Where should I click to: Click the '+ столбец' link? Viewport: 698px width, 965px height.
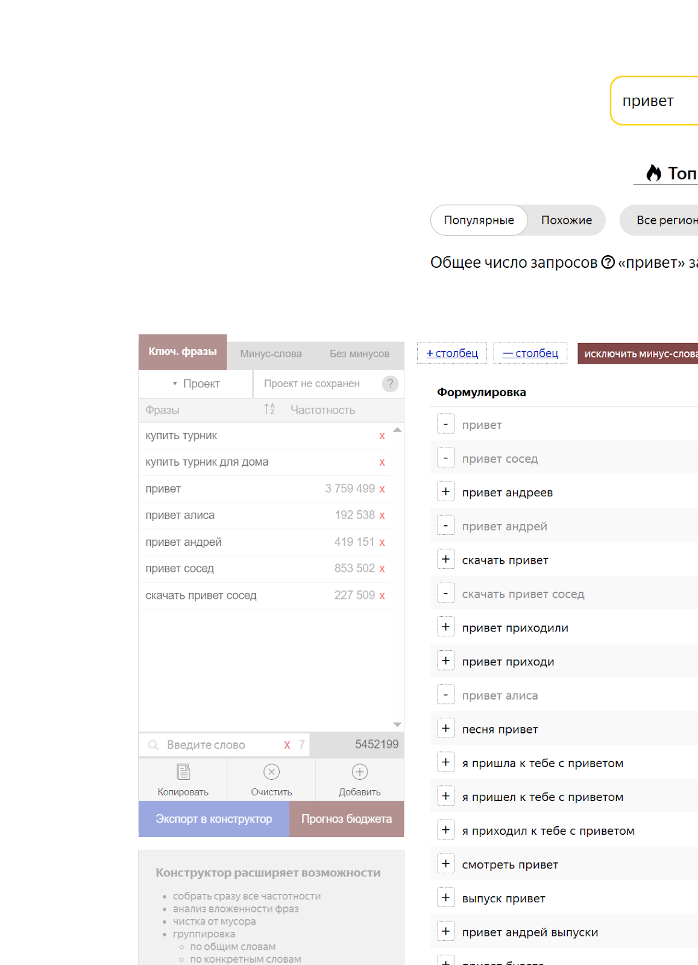click(452, 353)
